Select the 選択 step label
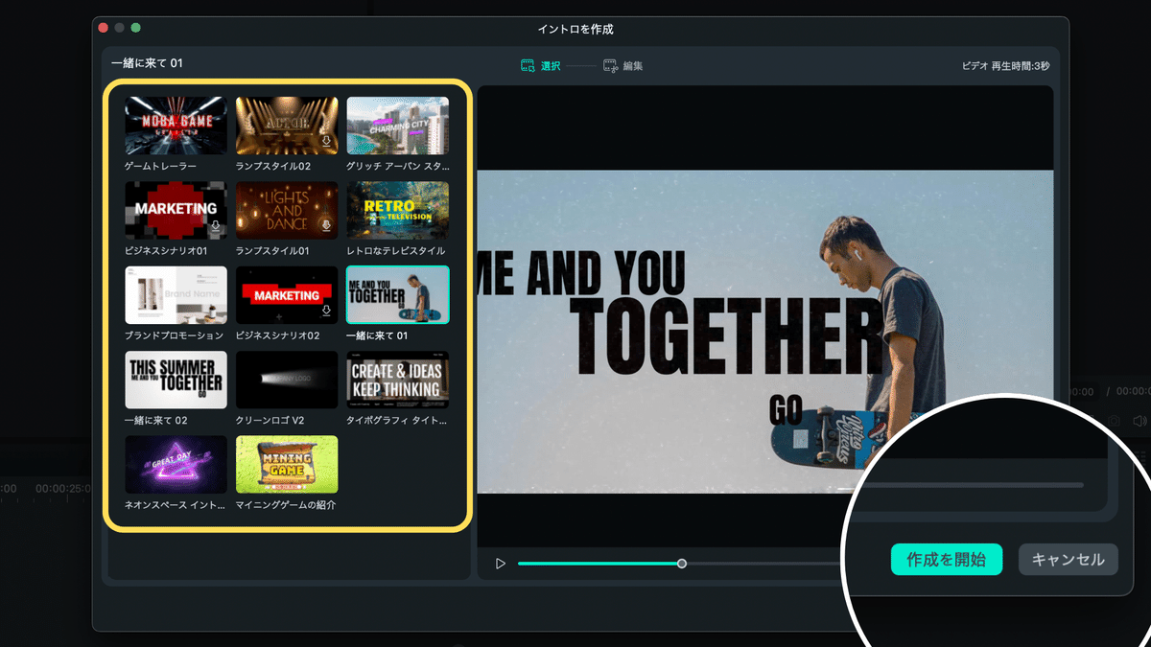Screen dimensions: 1151x647 [x=551, y=66]
